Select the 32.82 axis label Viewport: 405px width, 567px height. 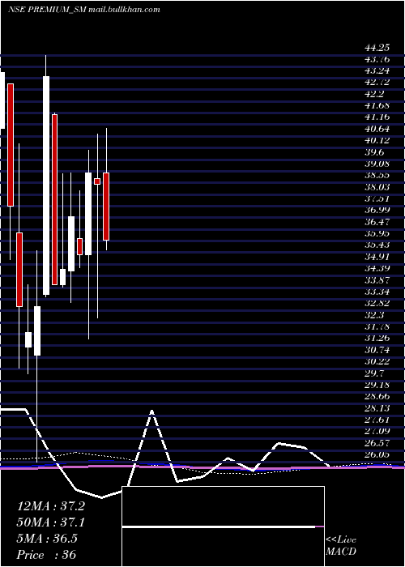click(x=377, y=303)
